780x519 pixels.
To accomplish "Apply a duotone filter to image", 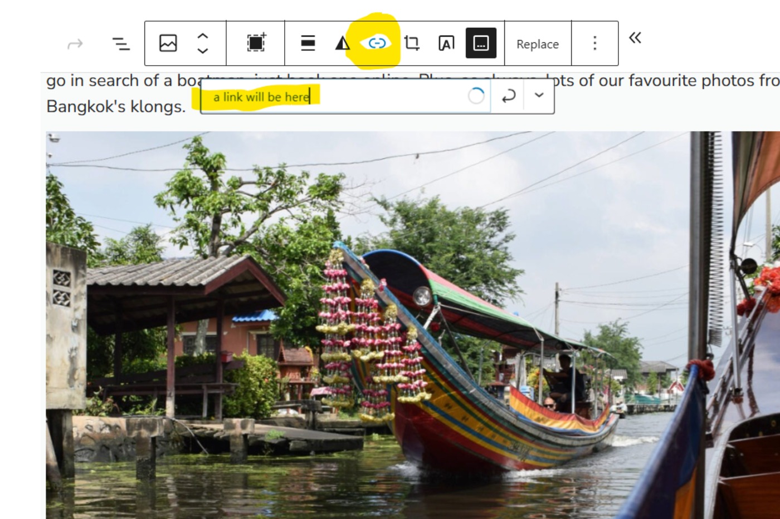I will (342, 43).
